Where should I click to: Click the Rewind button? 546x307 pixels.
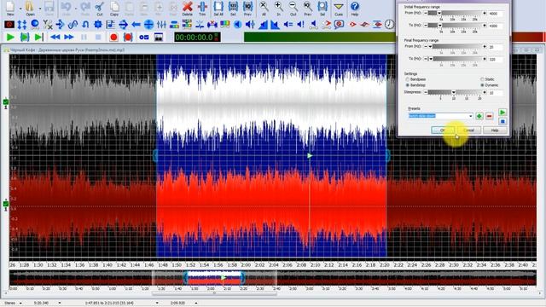pos(55,37)
